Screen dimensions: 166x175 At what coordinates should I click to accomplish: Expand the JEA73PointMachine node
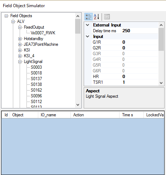(x=20, y=44)
